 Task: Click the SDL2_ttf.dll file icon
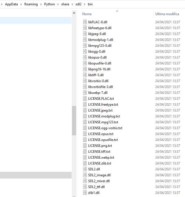point(85,187)
